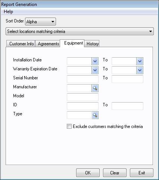Expand the Warranty Expiration Date To picker
Viewport: 159px width, 180px height.
click(x=140, y=70)
